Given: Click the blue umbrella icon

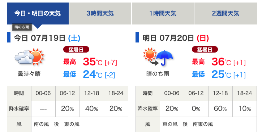Looking at the screenshot, I should [x=164, y=58].
